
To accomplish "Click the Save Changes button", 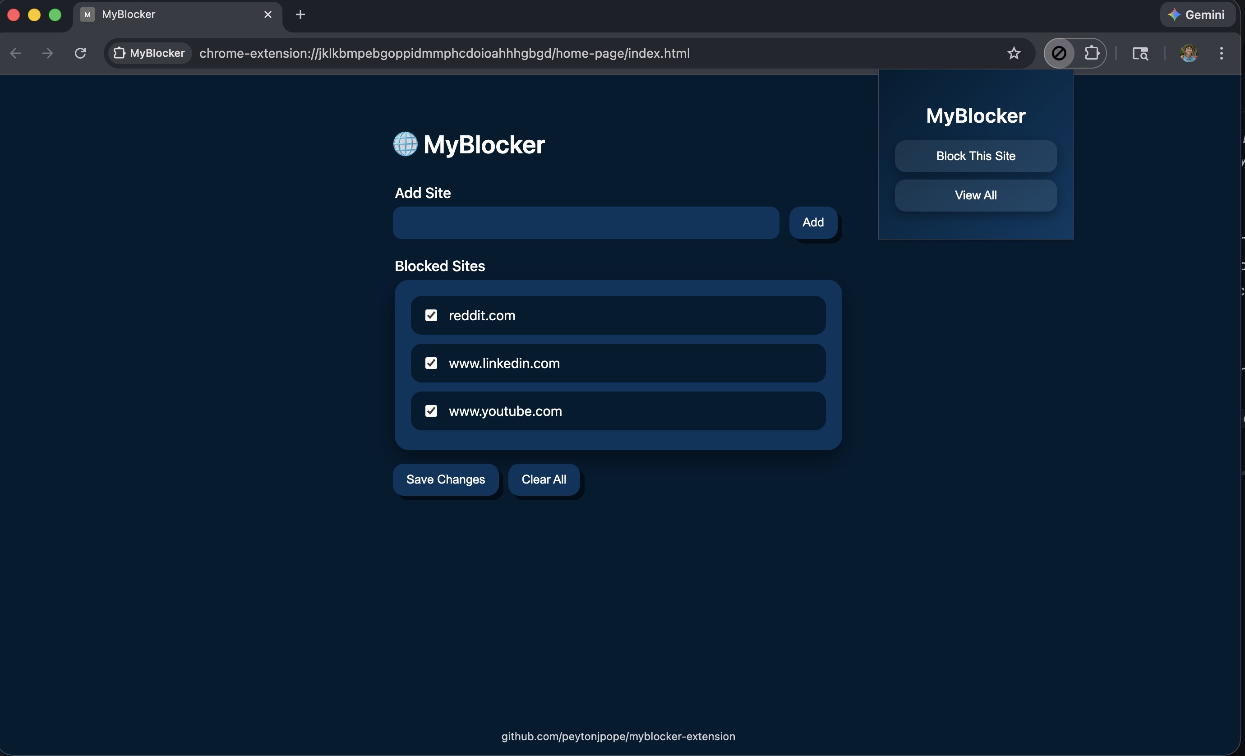I will 445,479.
